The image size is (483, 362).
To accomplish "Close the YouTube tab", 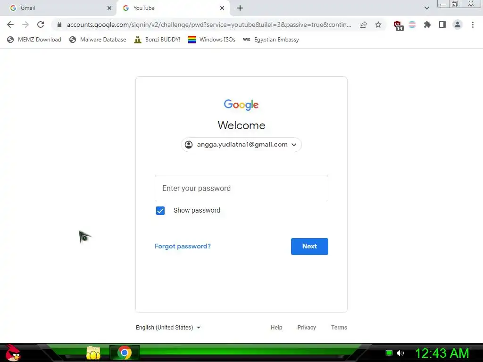I will [222, 8].
